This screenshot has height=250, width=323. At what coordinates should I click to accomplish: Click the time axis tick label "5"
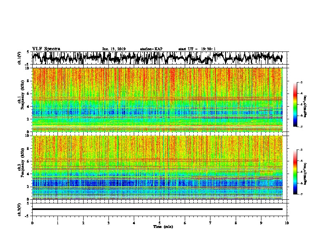click(x=159, y=223)
